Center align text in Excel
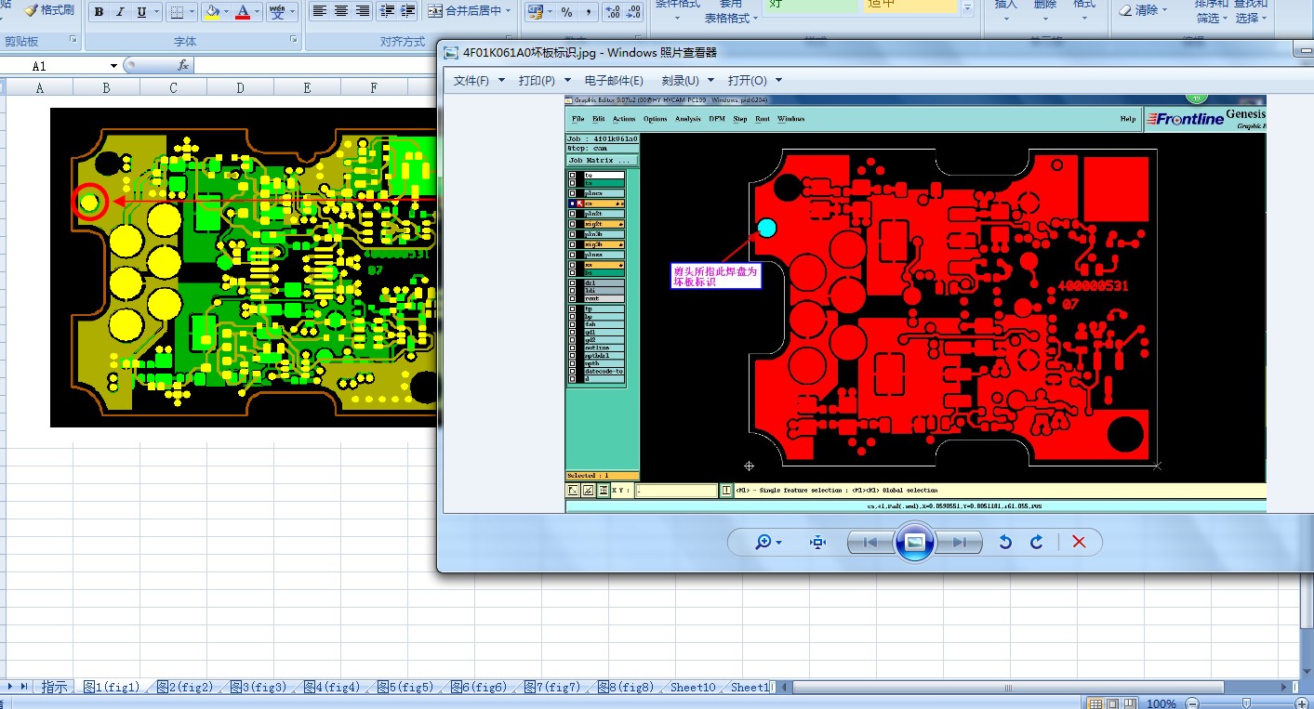 coord(341,11)
